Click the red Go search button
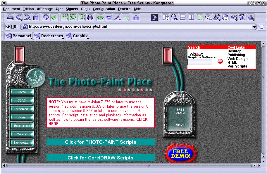 [x=220, y=61]
